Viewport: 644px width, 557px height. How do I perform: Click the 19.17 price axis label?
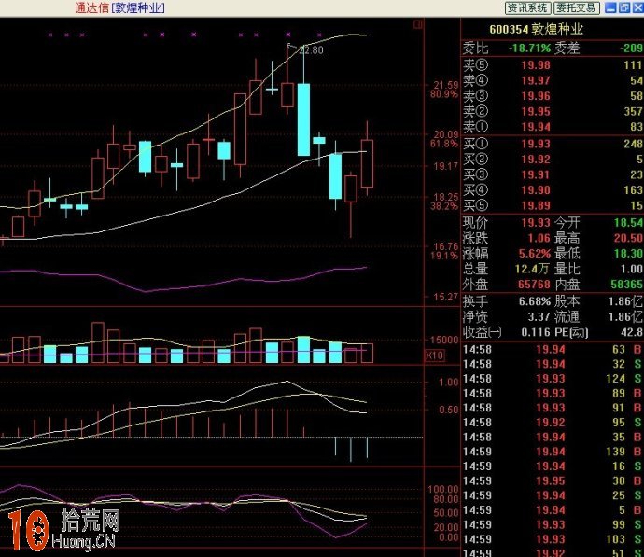pyautogui.click(x=446, y=166)
